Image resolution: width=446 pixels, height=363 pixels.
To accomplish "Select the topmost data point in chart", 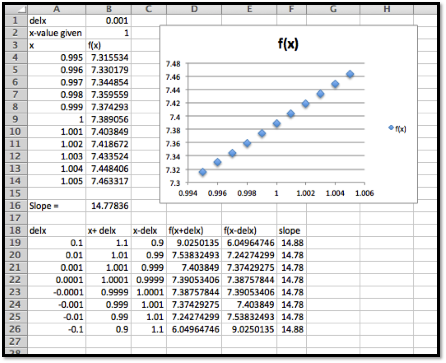I will tap(350, 74).
